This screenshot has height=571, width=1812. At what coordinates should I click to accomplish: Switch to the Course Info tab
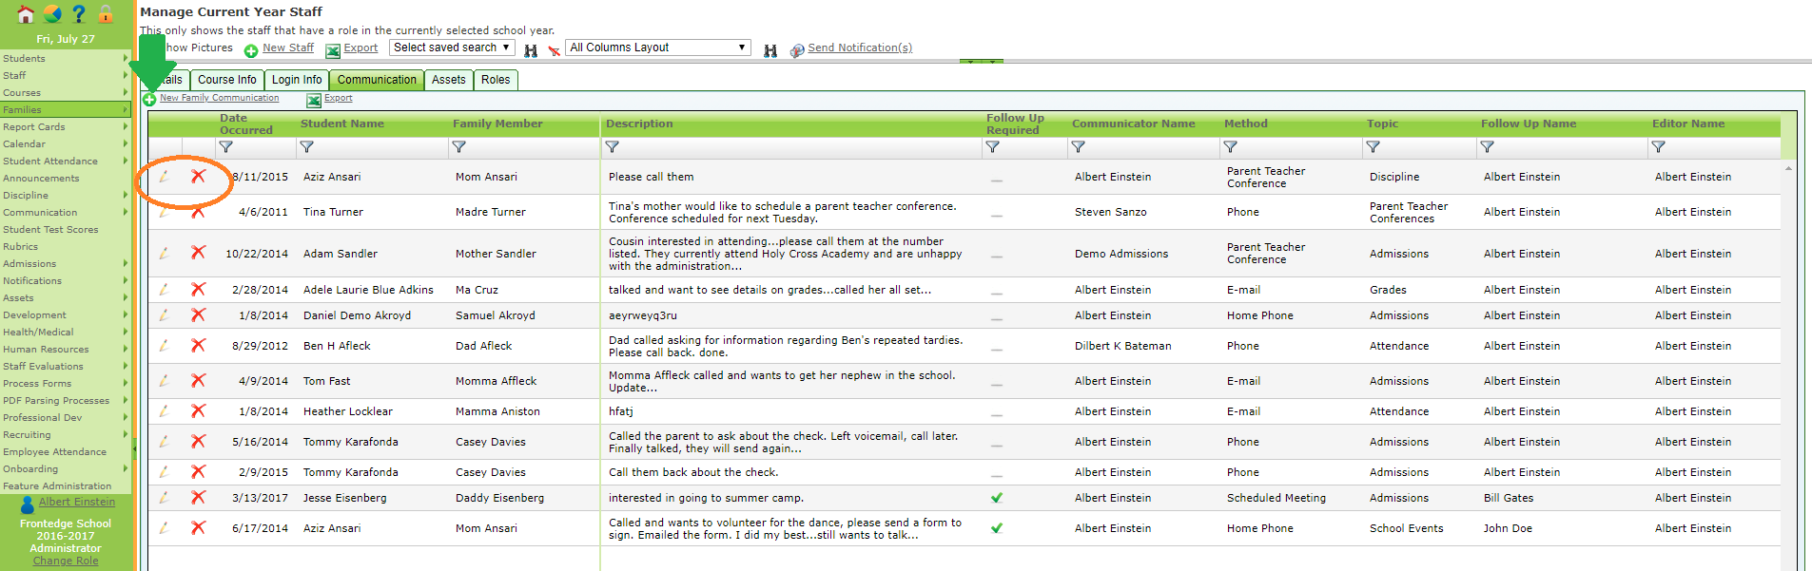226,80
